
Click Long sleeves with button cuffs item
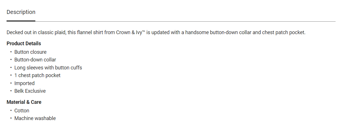click(x=48, y=68)
